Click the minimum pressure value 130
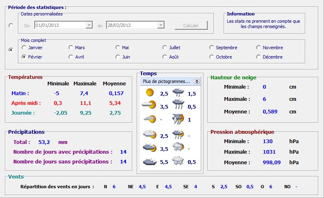This screenshot has width=324, height=198. tap(268, 141)
